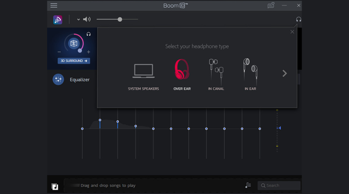Select System Speakers laptop icon

(143, 71)
